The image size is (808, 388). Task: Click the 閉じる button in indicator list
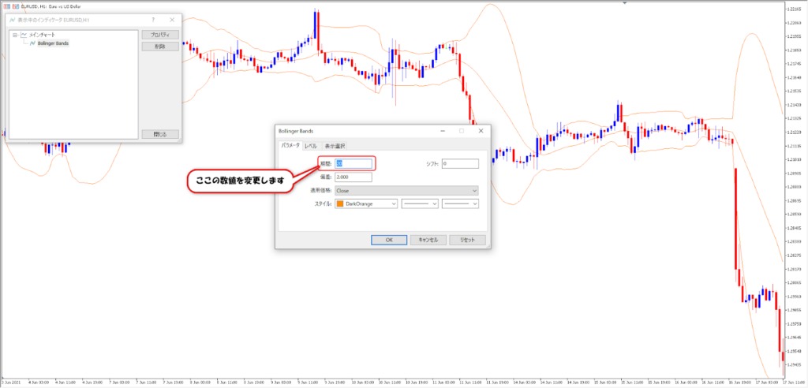(x=160, y=134)
